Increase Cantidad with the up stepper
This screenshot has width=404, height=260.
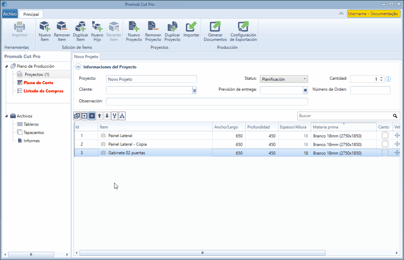tap(381, 78)
